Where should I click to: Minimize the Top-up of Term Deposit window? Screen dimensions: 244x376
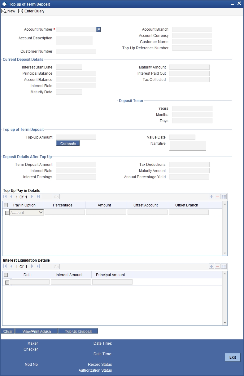pyautogui.click(x=233, y=4)
